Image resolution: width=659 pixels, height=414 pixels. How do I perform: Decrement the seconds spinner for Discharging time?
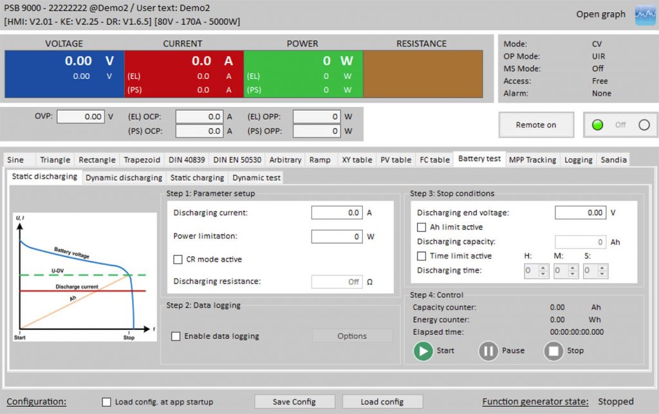click(x=601, y=274)
